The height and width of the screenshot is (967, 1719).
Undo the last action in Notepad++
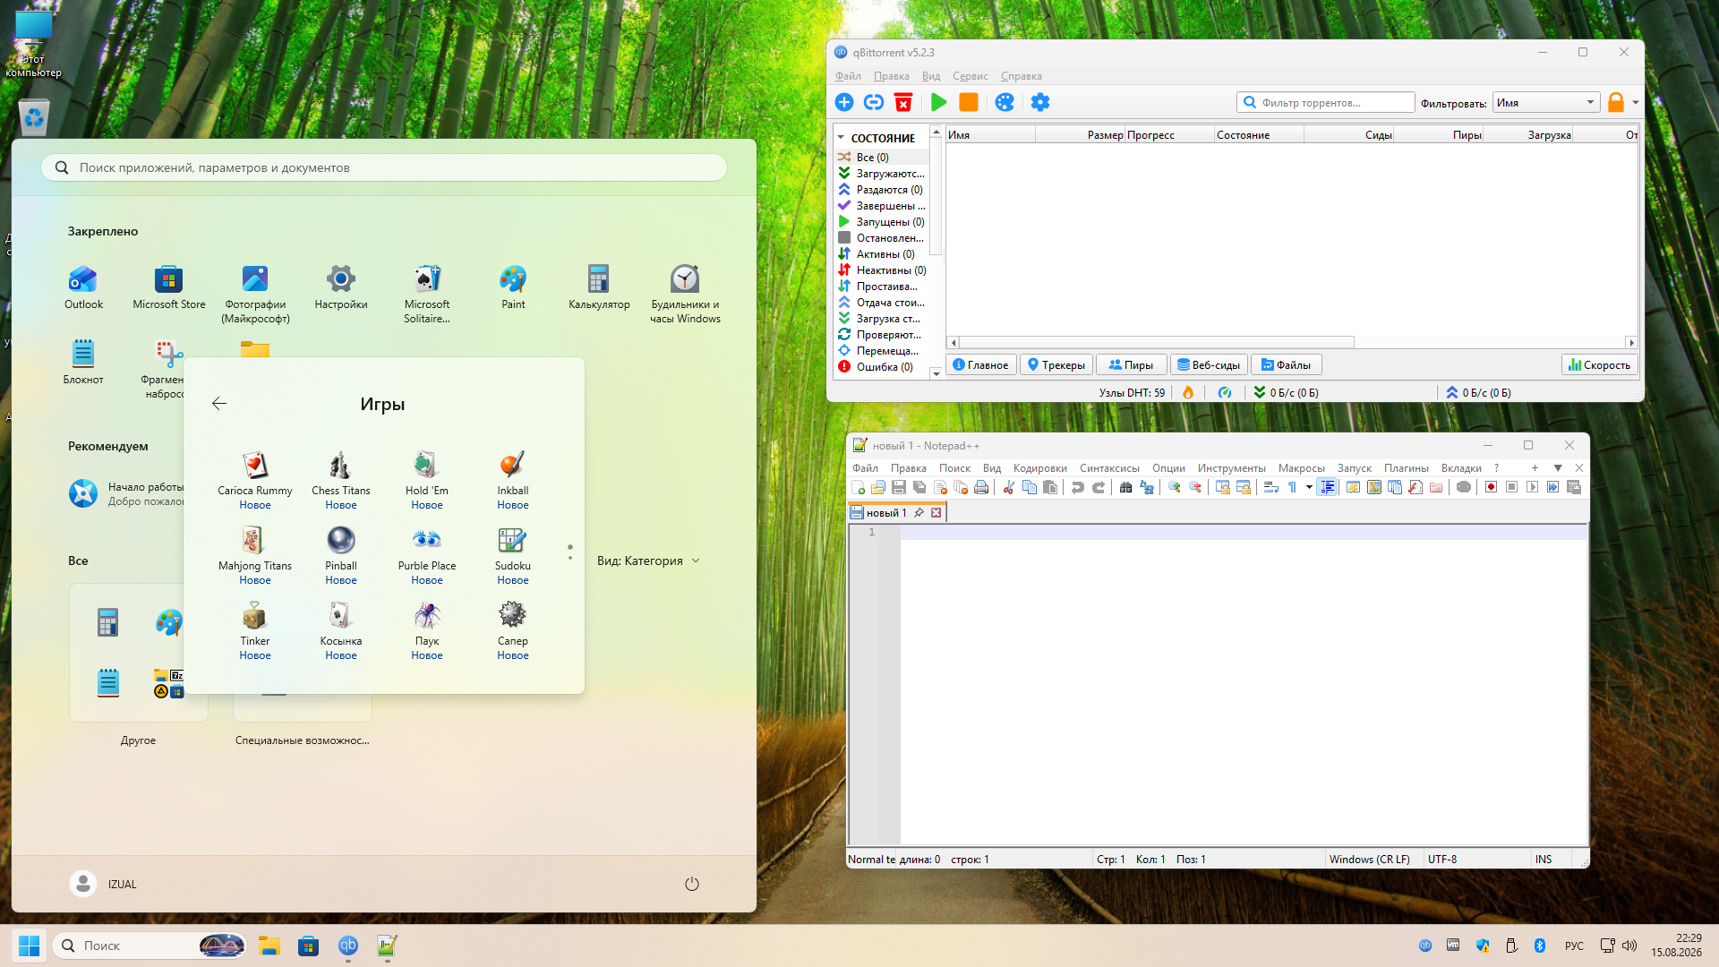point(1078,487)
